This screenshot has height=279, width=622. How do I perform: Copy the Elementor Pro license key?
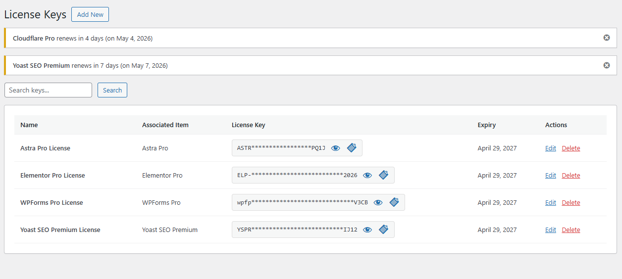click(383, 175)
